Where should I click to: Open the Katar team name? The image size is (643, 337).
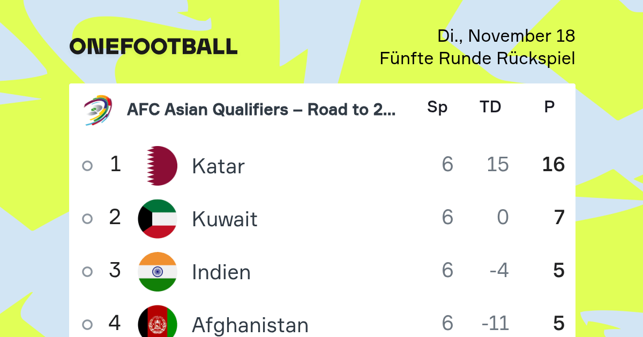tap(218, 166)
